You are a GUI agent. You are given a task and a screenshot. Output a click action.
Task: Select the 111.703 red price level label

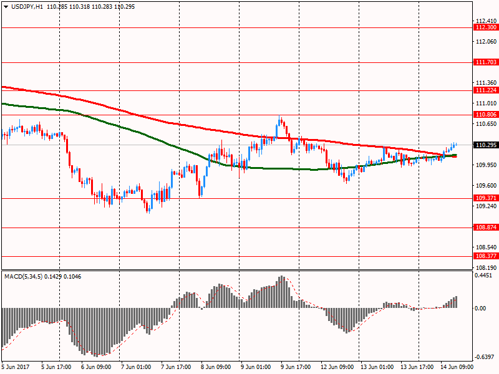point(486,62)
